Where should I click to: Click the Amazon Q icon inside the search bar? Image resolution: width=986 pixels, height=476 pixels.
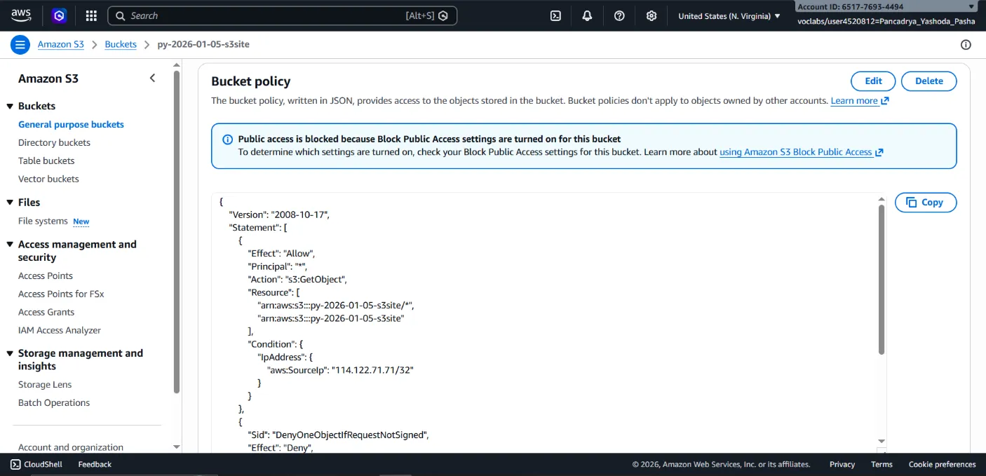(x=443, y=15)
